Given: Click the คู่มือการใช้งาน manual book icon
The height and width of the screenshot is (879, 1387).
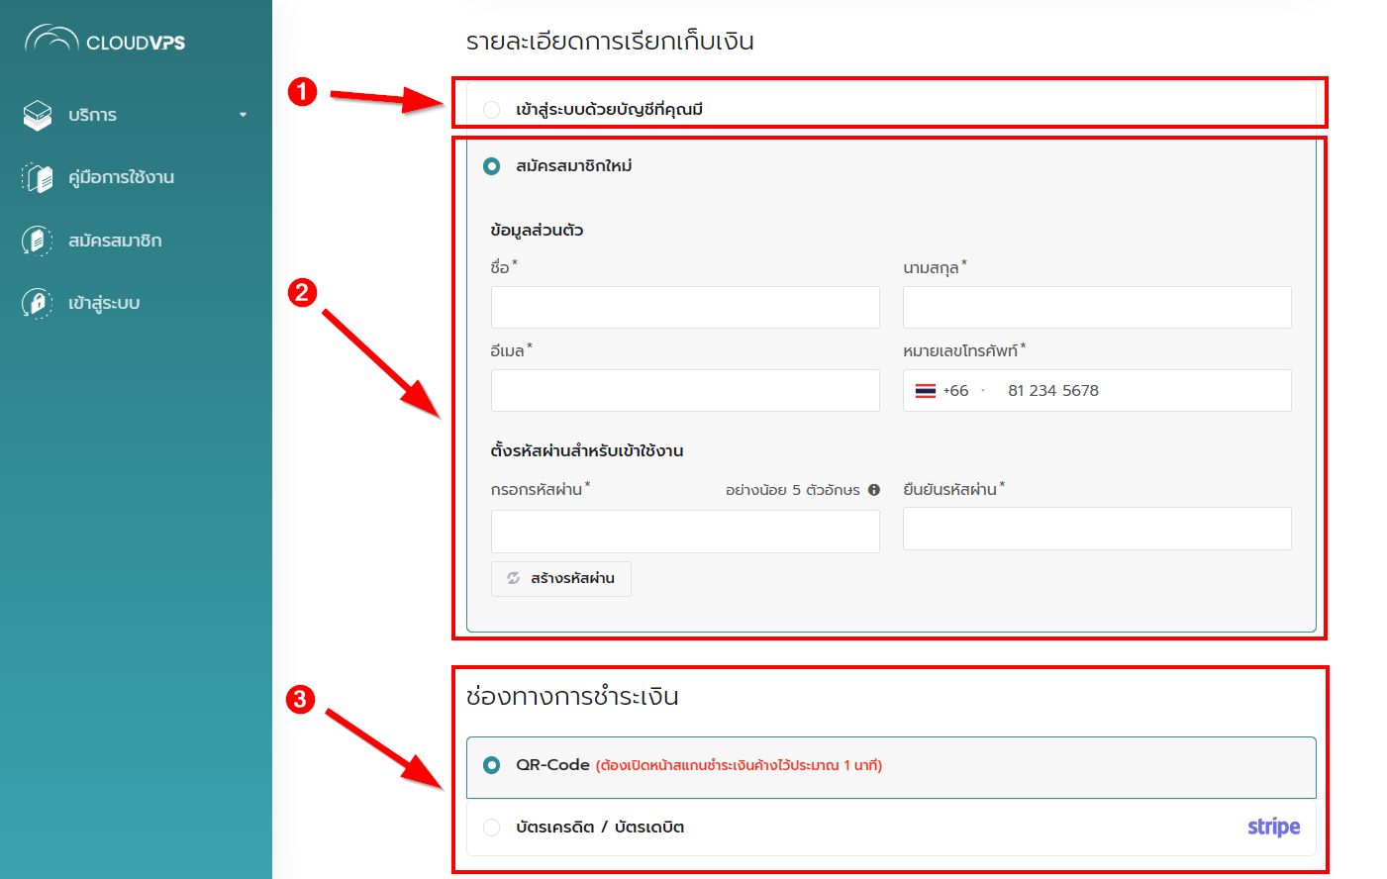Looking at the screenshot, I should tap(38, 178).
